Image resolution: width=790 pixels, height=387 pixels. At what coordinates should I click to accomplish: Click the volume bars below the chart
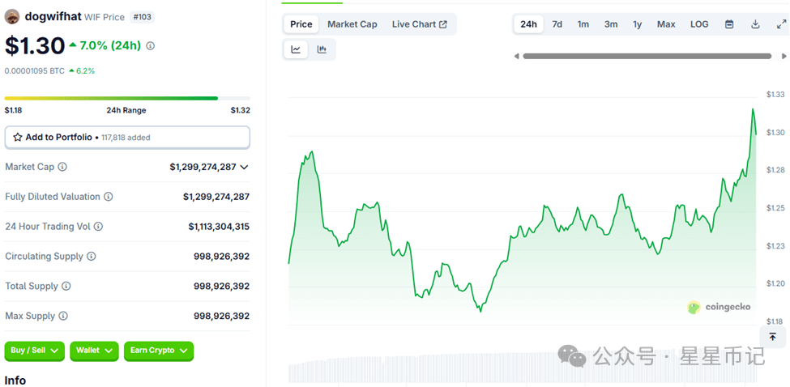523,367
